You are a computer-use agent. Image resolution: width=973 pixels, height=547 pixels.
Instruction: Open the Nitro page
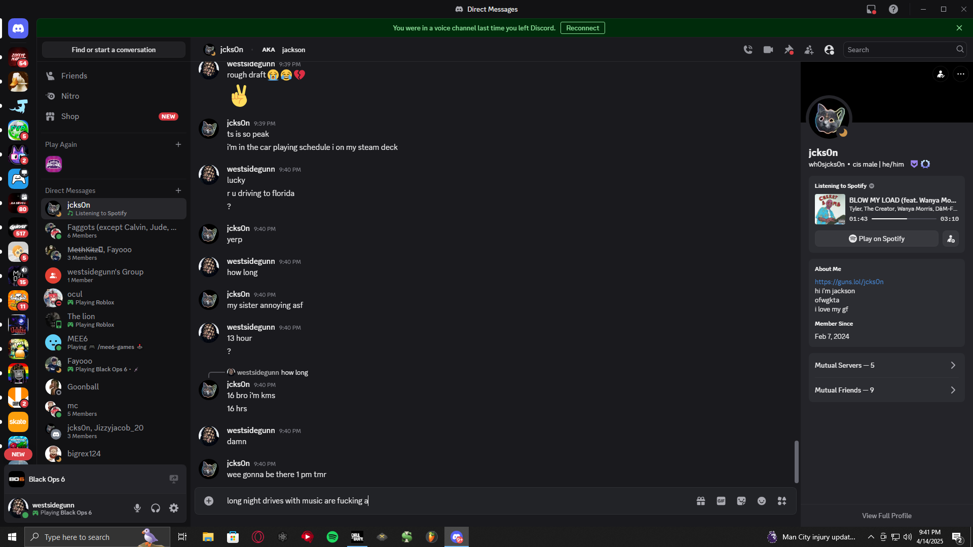[x=70, y=96]
